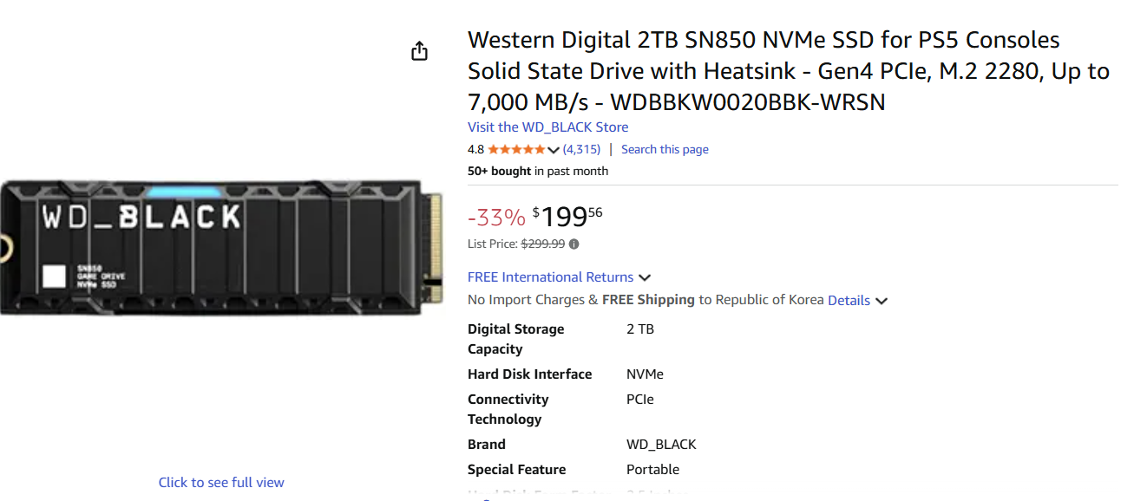The width and height of the screenshot is (1134, 501).
Task: Click the orange star rating icons
Action: [x=516, y=149]
